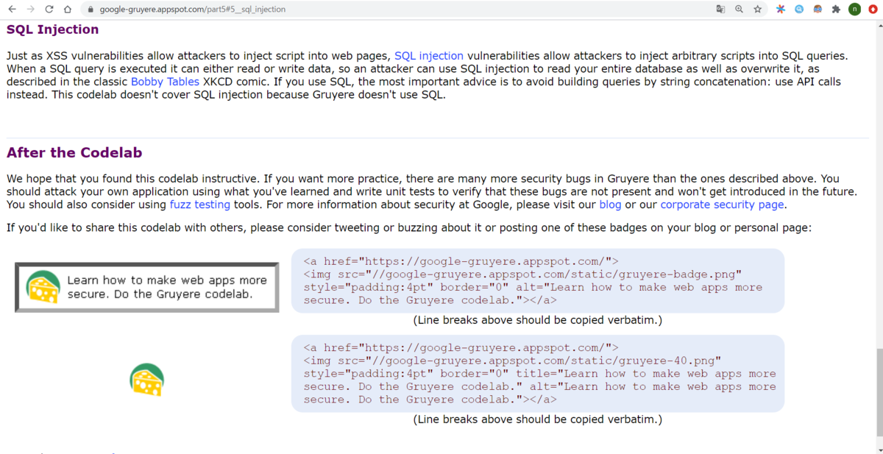This screenshot has height=454, width=883.
Task: Click the SQL Injection heading
Action: tap(52, 29)
